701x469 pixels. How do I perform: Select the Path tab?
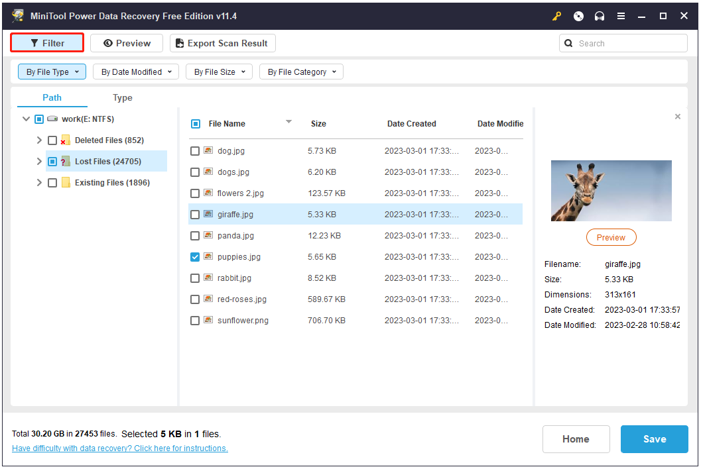pyautogui.click(x=52, y=97)
